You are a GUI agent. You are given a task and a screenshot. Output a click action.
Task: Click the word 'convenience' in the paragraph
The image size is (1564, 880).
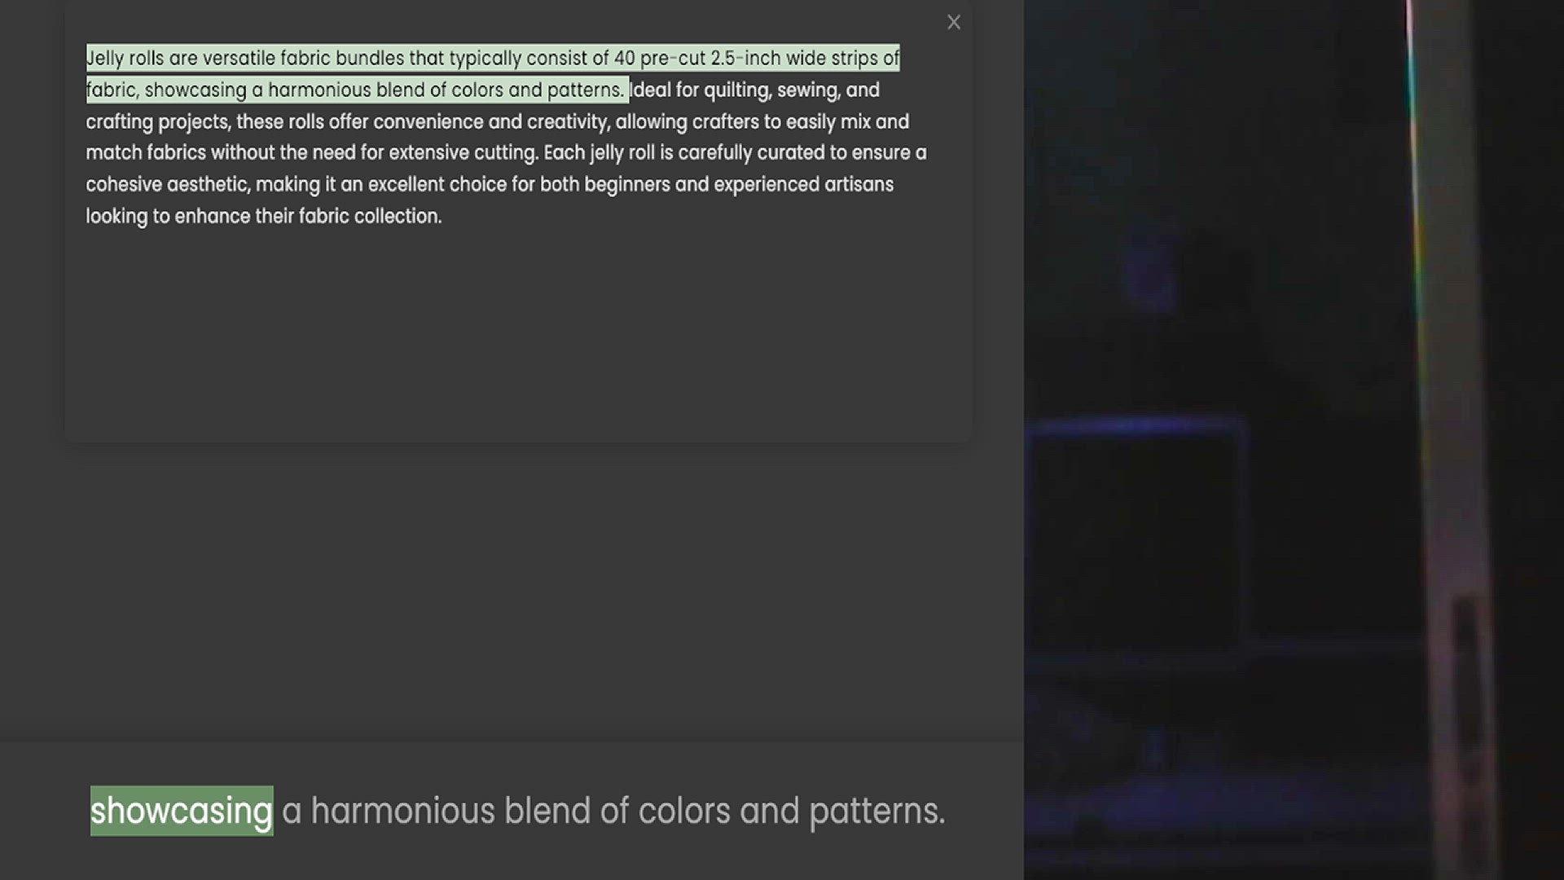(428, 122)
